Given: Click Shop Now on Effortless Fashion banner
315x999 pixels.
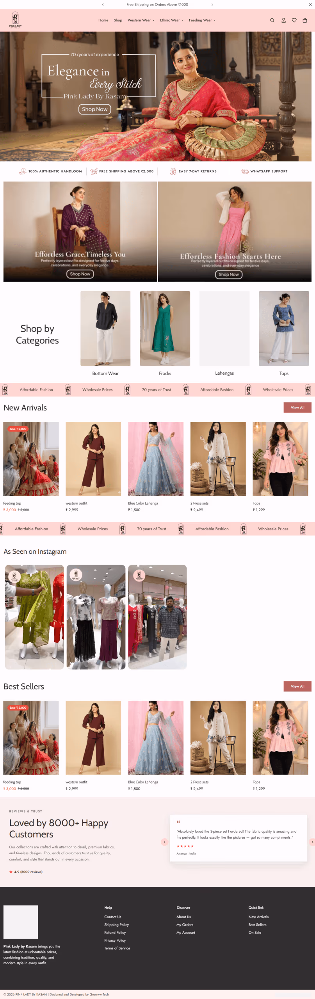Looking at the screenshot, I should pos(229,274).
